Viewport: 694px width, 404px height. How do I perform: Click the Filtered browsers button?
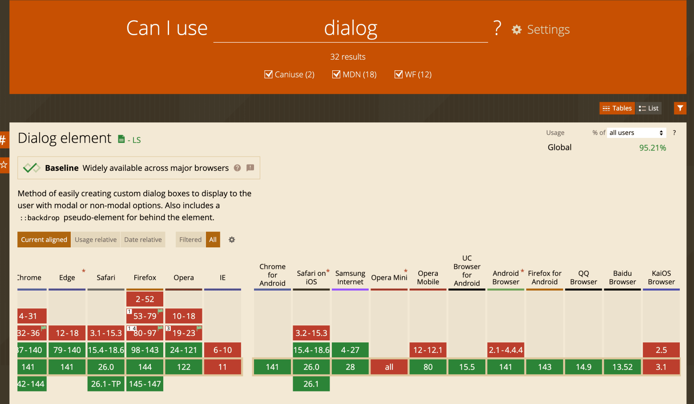tap(190, 239)
